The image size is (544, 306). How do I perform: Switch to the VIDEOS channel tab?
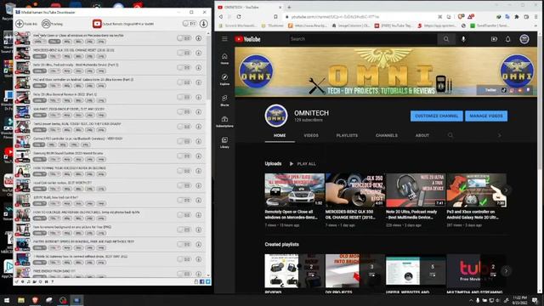coord(311,135)
